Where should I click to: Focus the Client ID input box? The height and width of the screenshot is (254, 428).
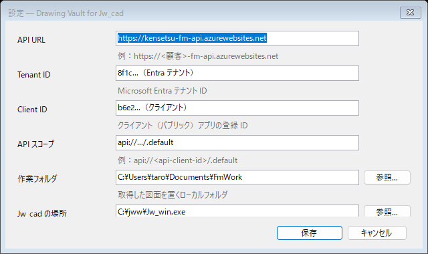coord(237,108)
